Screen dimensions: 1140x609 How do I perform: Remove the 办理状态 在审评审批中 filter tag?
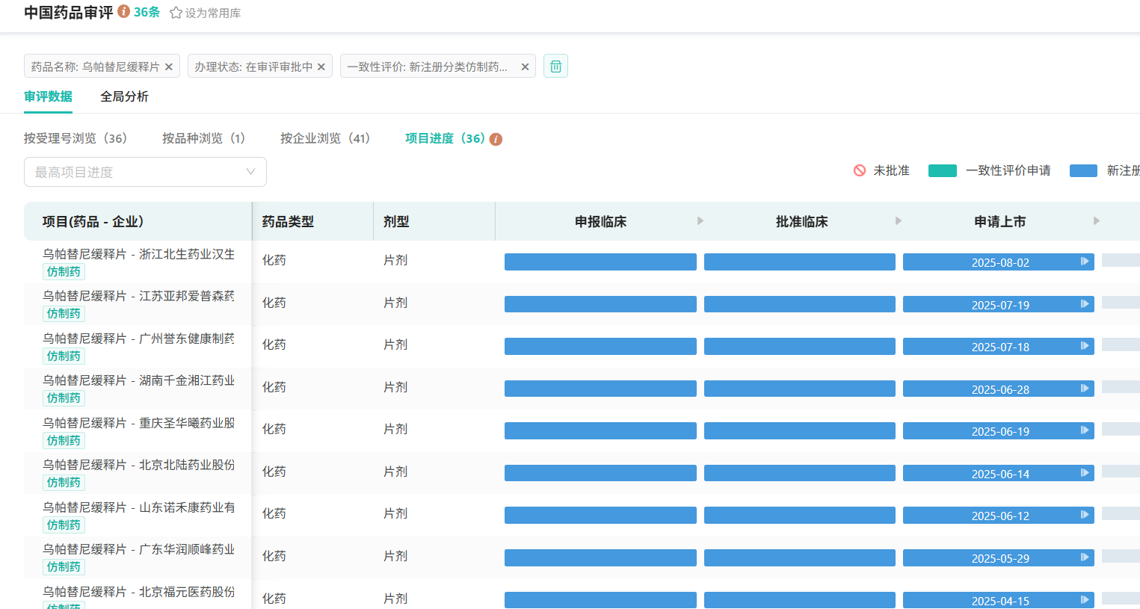pyautogui.click(x=321, y=67)
